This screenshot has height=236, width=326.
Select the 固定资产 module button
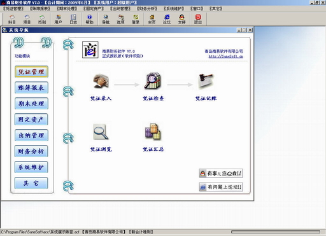pos(31,120)
